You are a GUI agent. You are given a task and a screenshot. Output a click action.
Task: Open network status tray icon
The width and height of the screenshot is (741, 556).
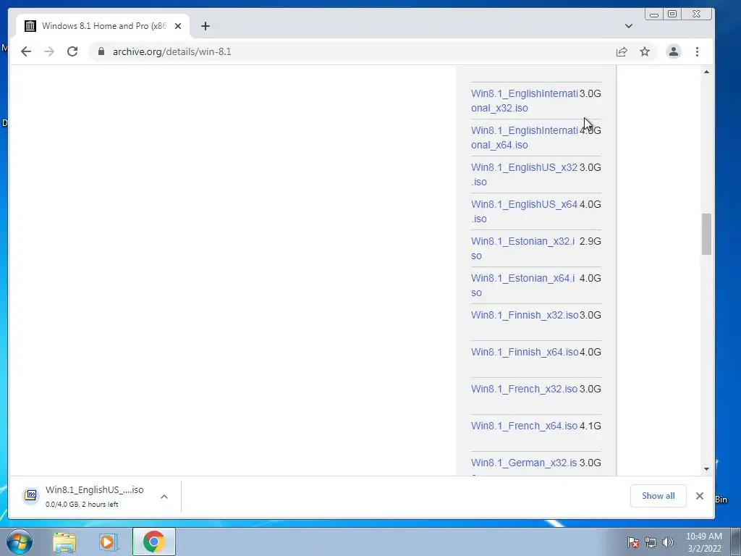click(x=651, y=542)
